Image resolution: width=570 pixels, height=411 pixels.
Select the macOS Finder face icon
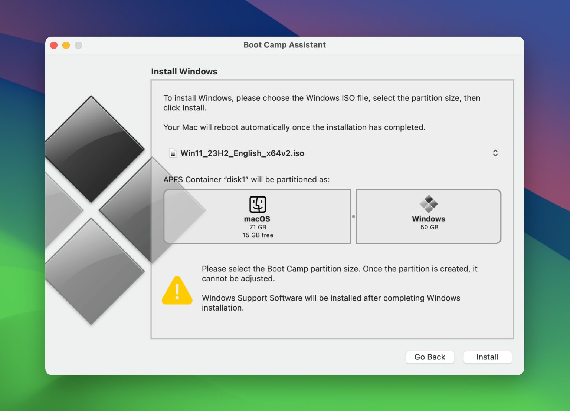pos(257,204)
